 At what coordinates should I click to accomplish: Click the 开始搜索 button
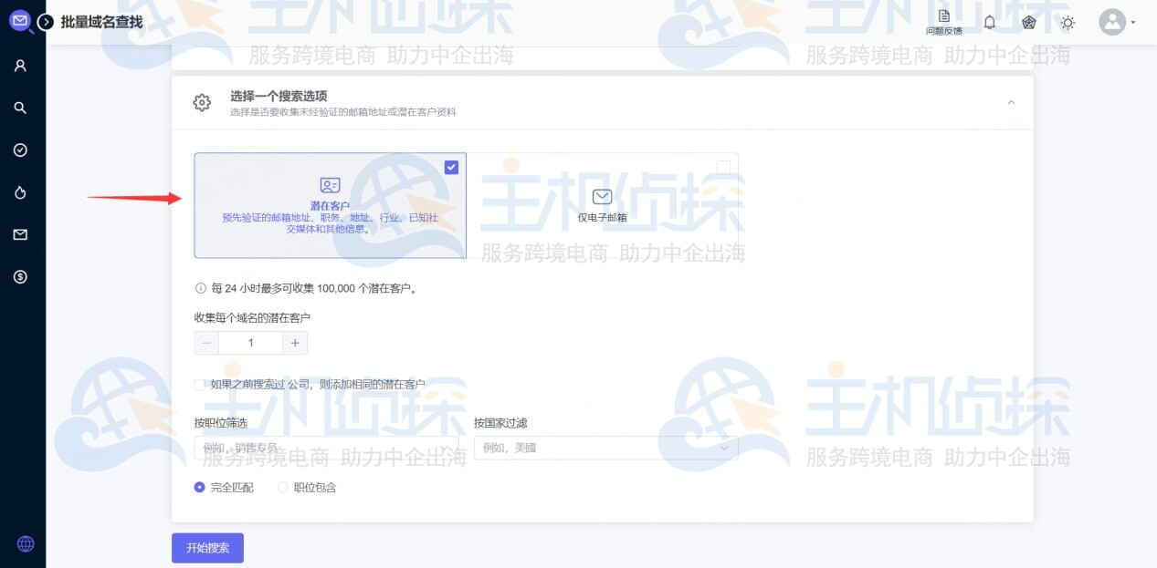point(207,547)
